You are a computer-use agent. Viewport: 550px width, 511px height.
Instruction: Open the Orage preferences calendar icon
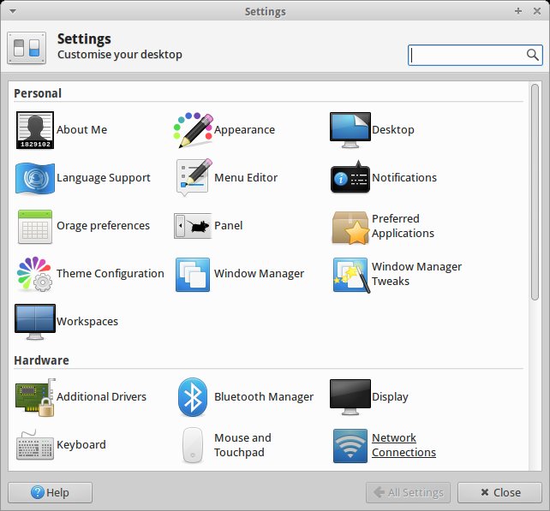(x=35, y=227)
